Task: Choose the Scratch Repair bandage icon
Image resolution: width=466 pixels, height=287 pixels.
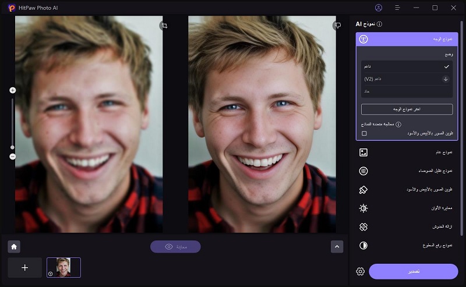Action: (363, 226)
